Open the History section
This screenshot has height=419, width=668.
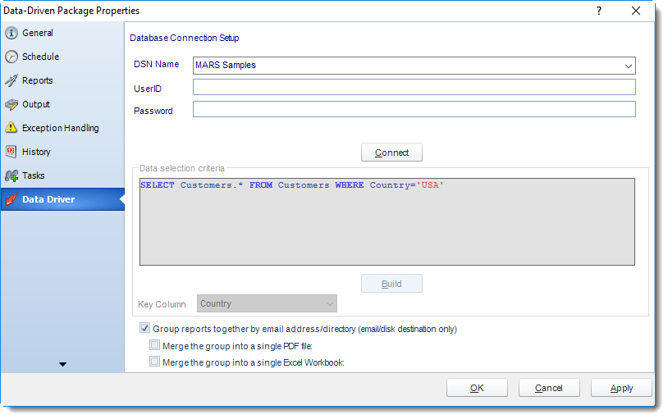pyautogui.click(x=62, y=152)
